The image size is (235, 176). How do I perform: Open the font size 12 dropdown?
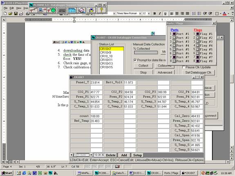click(149, 13)
